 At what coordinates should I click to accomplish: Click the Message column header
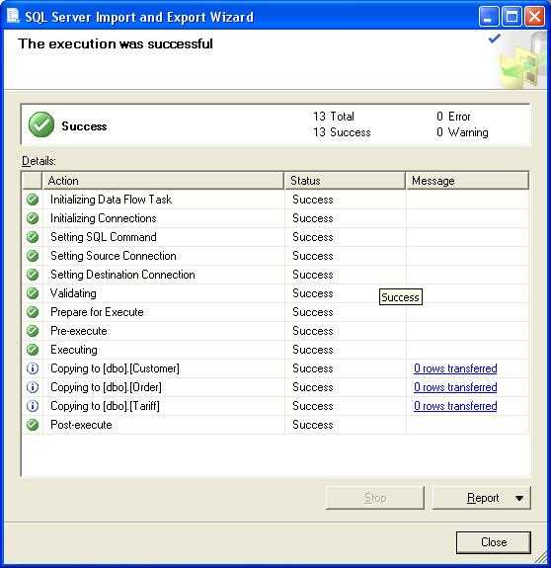tap(467, 181)
